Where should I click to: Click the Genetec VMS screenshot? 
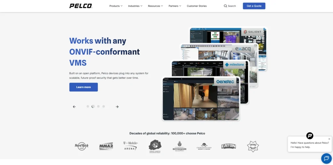click(x=201, y=99)
